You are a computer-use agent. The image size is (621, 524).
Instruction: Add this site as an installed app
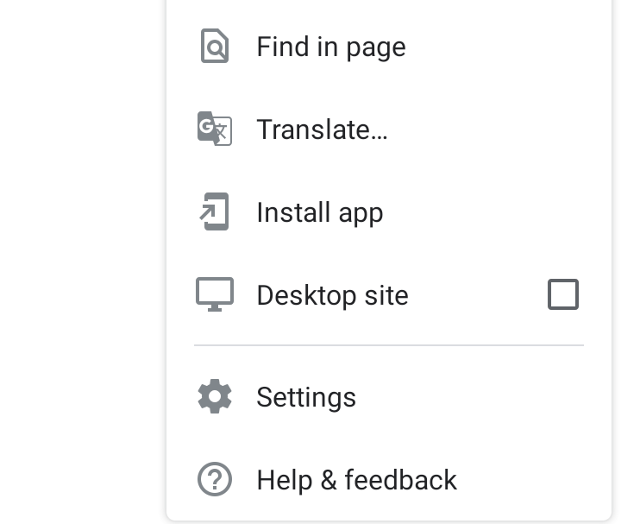point(320,212)
